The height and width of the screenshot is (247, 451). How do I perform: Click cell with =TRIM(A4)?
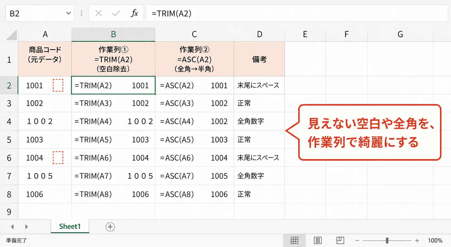[x=113, y=121]
